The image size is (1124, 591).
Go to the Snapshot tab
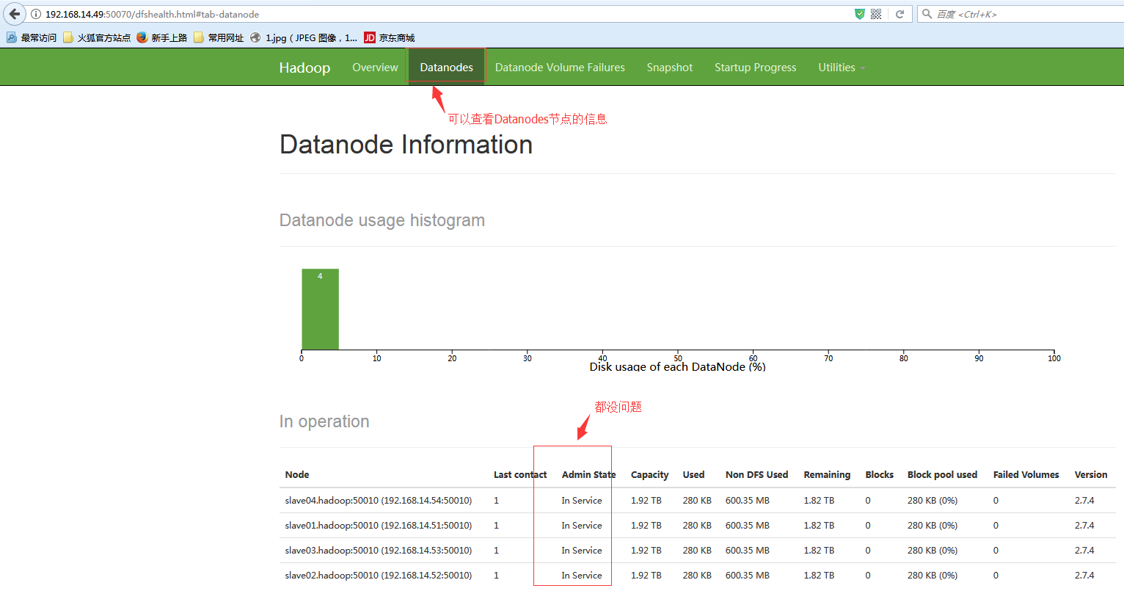(x=669, y=68)
